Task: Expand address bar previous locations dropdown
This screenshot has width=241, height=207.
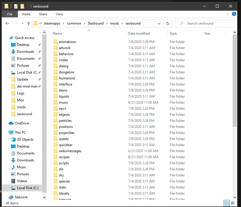Action: click(159, 24)
